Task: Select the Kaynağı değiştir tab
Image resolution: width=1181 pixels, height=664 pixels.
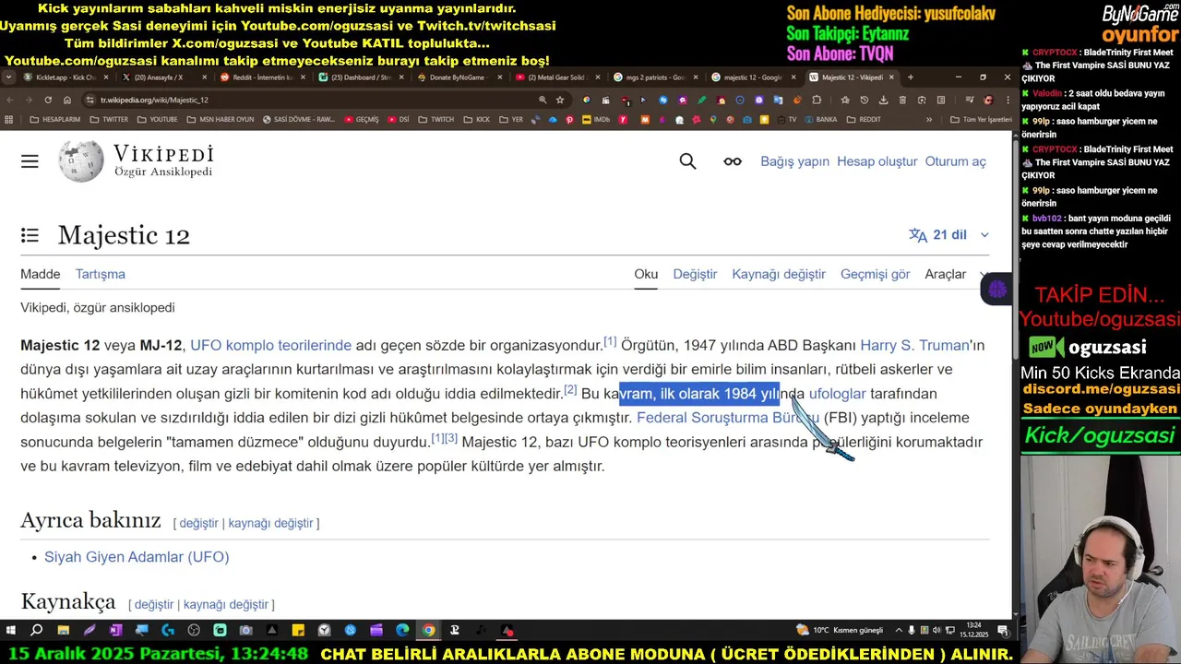Action: pyautogui.click(x=779, y=274)
